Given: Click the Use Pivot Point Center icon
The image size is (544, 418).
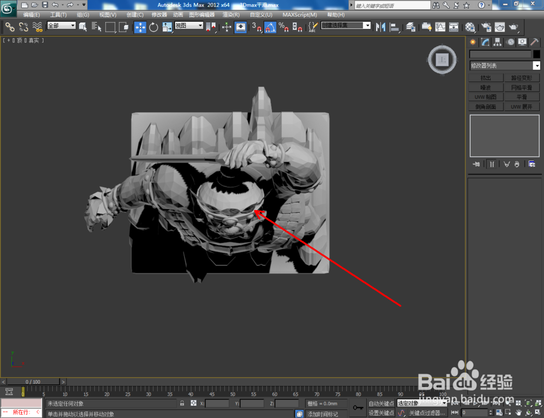Looking at the screenshot, I should tap(211, 27).
